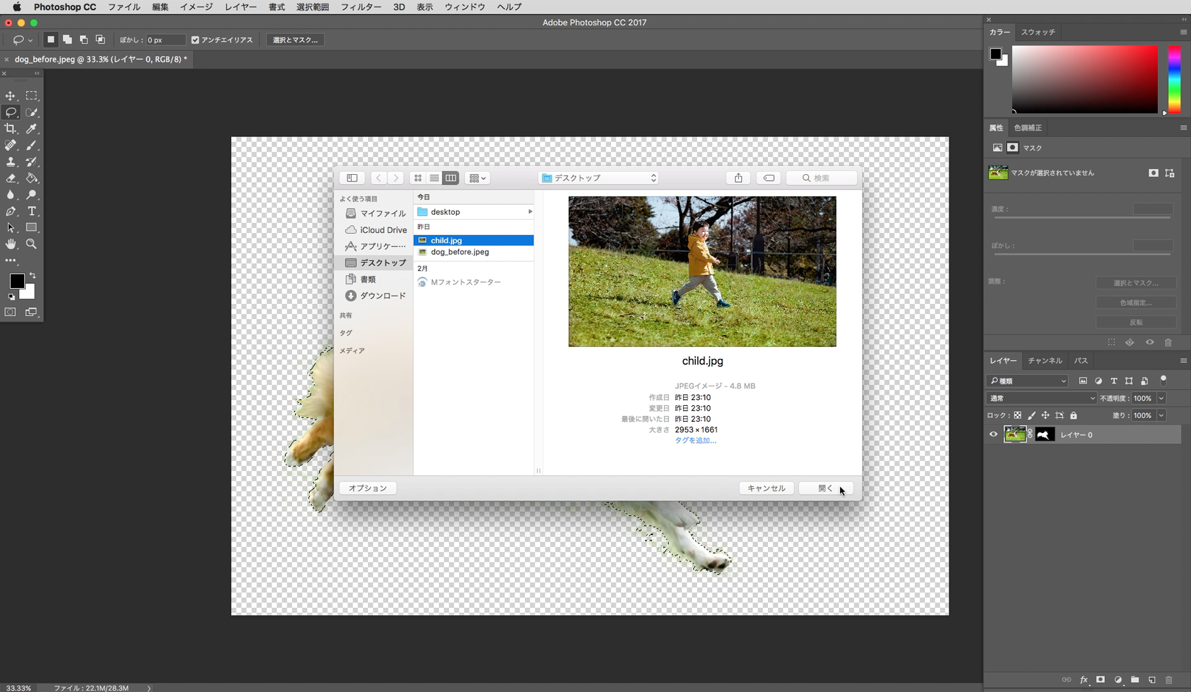The width and height of the screenshot is (1191, 692).
Task: Click the タグを追加... link
Action: pos(695,440)
